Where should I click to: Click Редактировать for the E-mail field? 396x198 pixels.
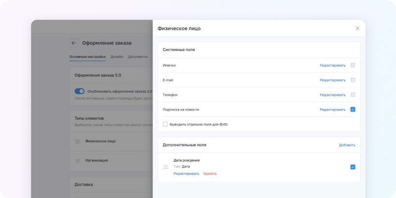point(333,80)
